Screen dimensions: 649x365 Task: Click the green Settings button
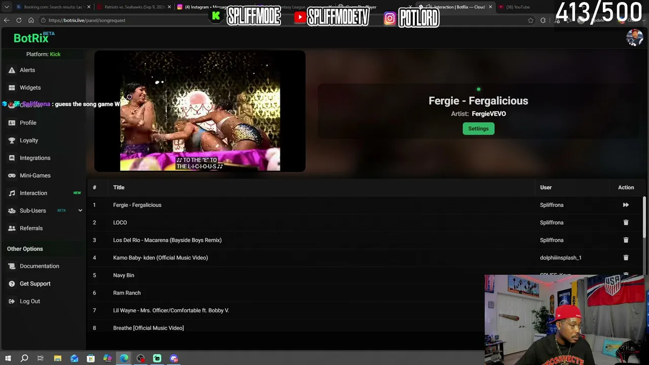pos(478,129)
